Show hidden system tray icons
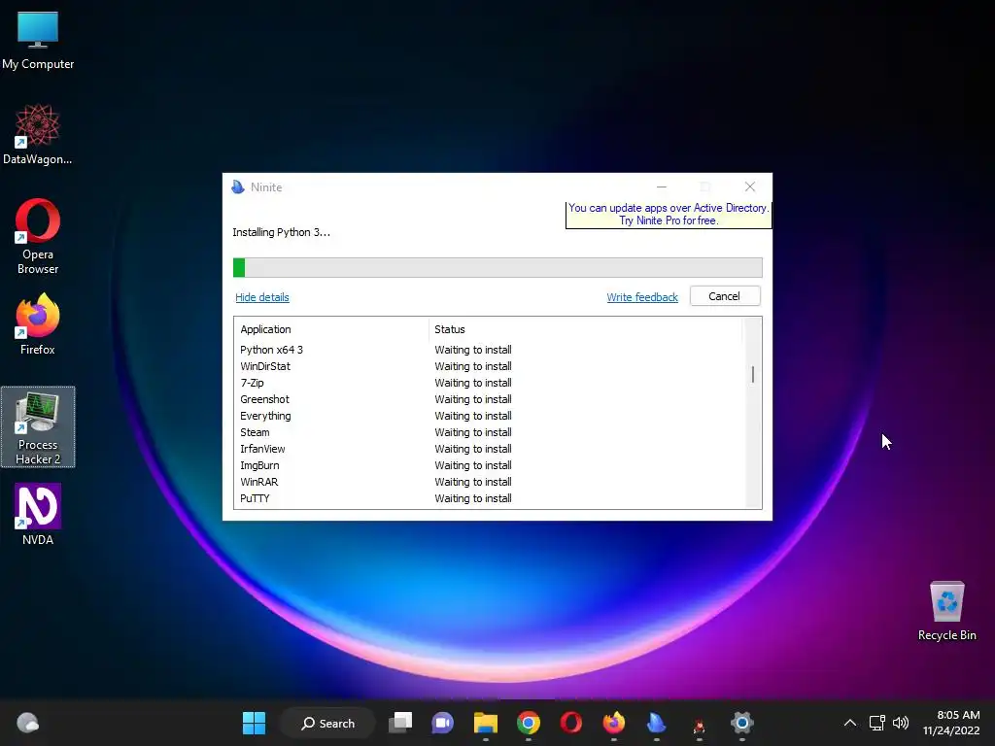This screenshot has width=995, height=746. (x=850, y=723)
